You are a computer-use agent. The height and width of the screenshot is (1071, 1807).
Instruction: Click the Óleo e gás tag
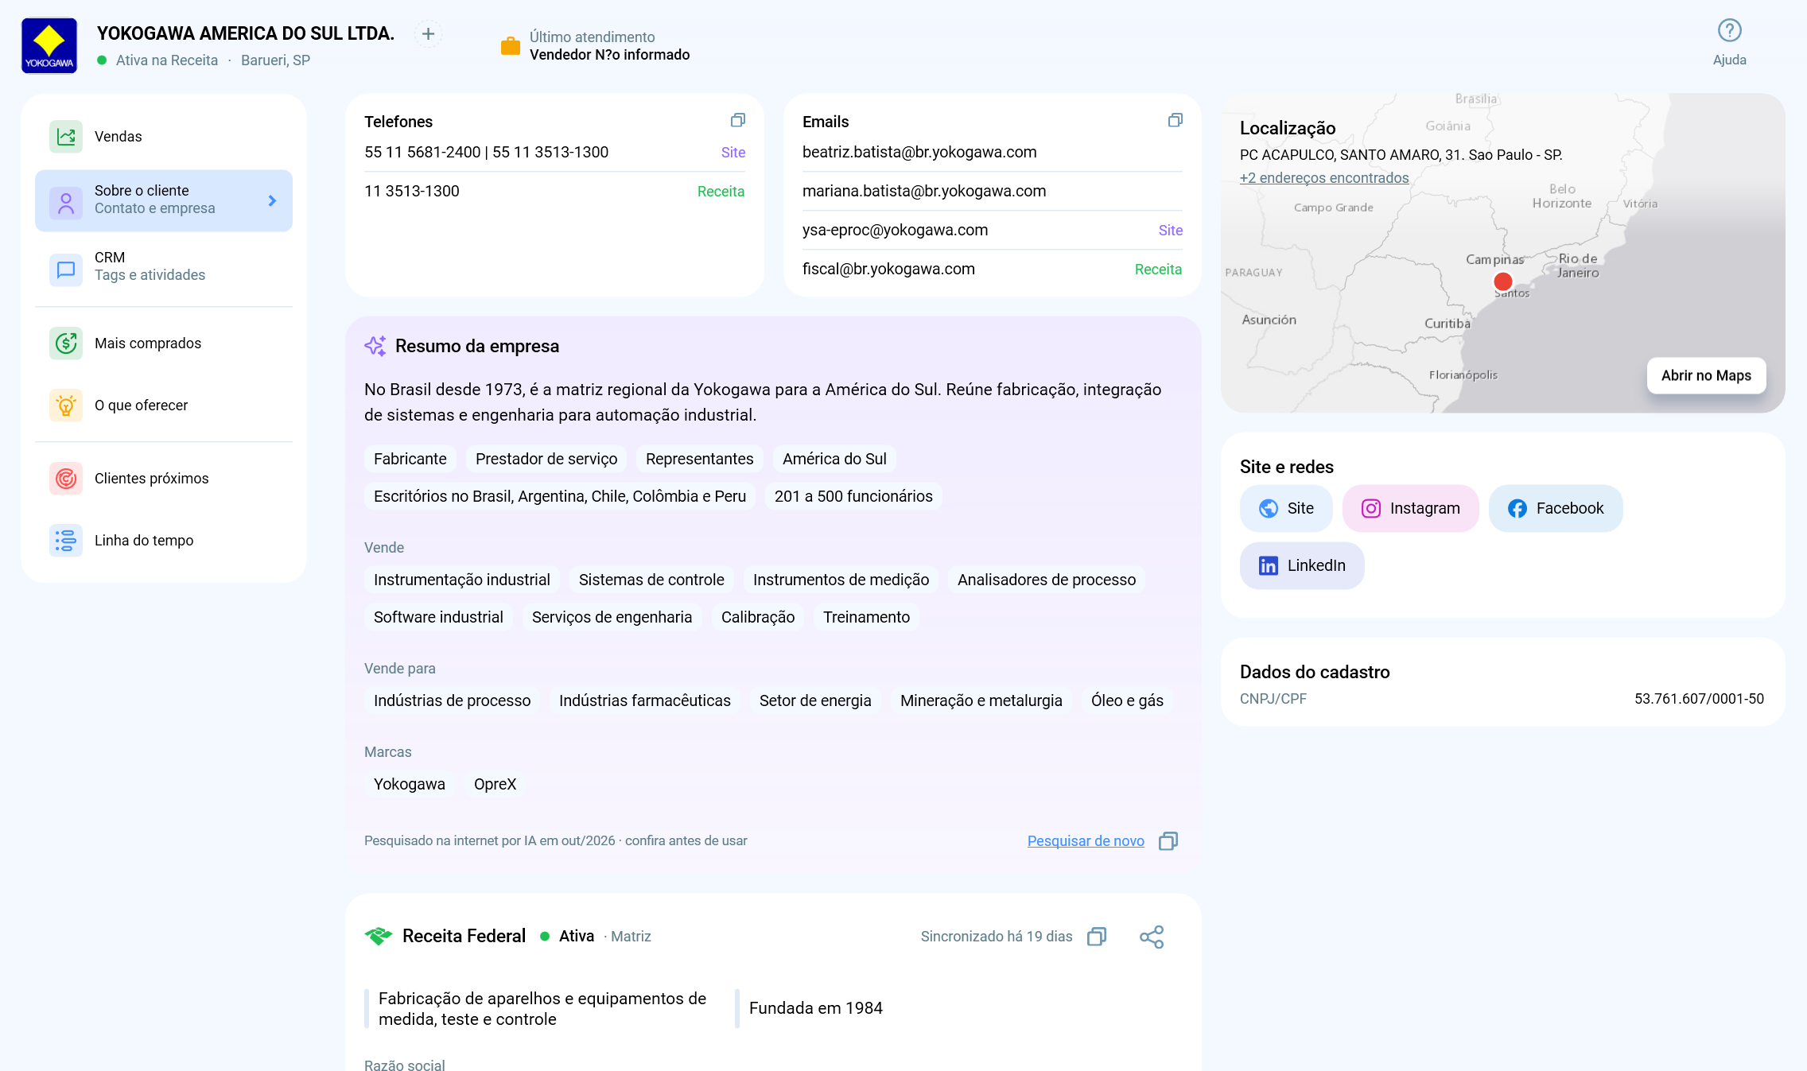pyautogui.click(x=1127, y=700)
